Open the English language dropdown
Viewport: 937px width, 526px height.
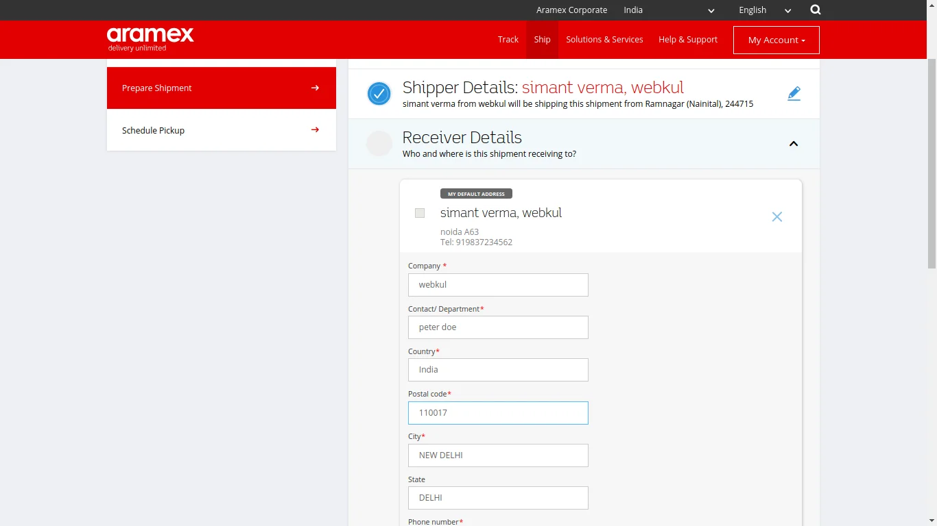click(x=765, y=10)
